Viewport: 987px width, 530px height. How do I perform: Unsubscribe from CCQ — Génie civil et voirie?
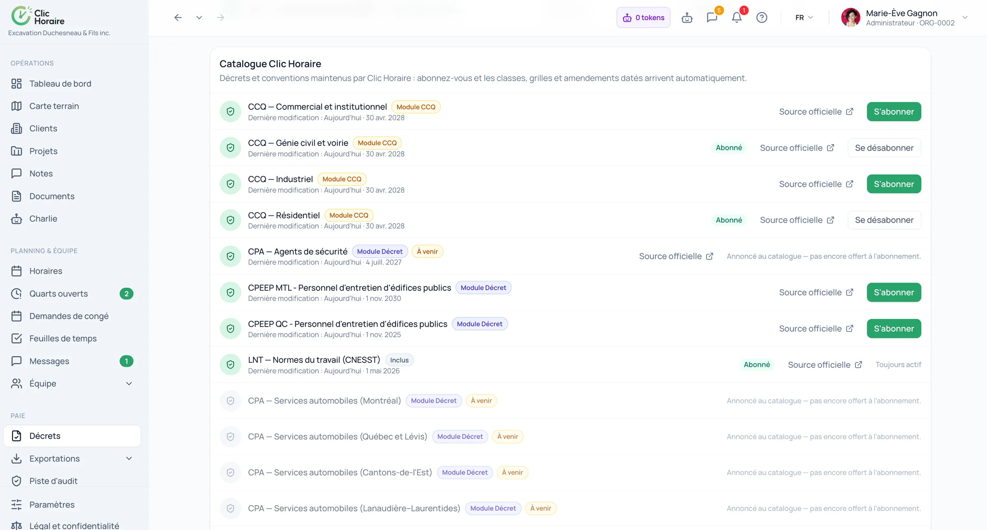coord(884,148)
